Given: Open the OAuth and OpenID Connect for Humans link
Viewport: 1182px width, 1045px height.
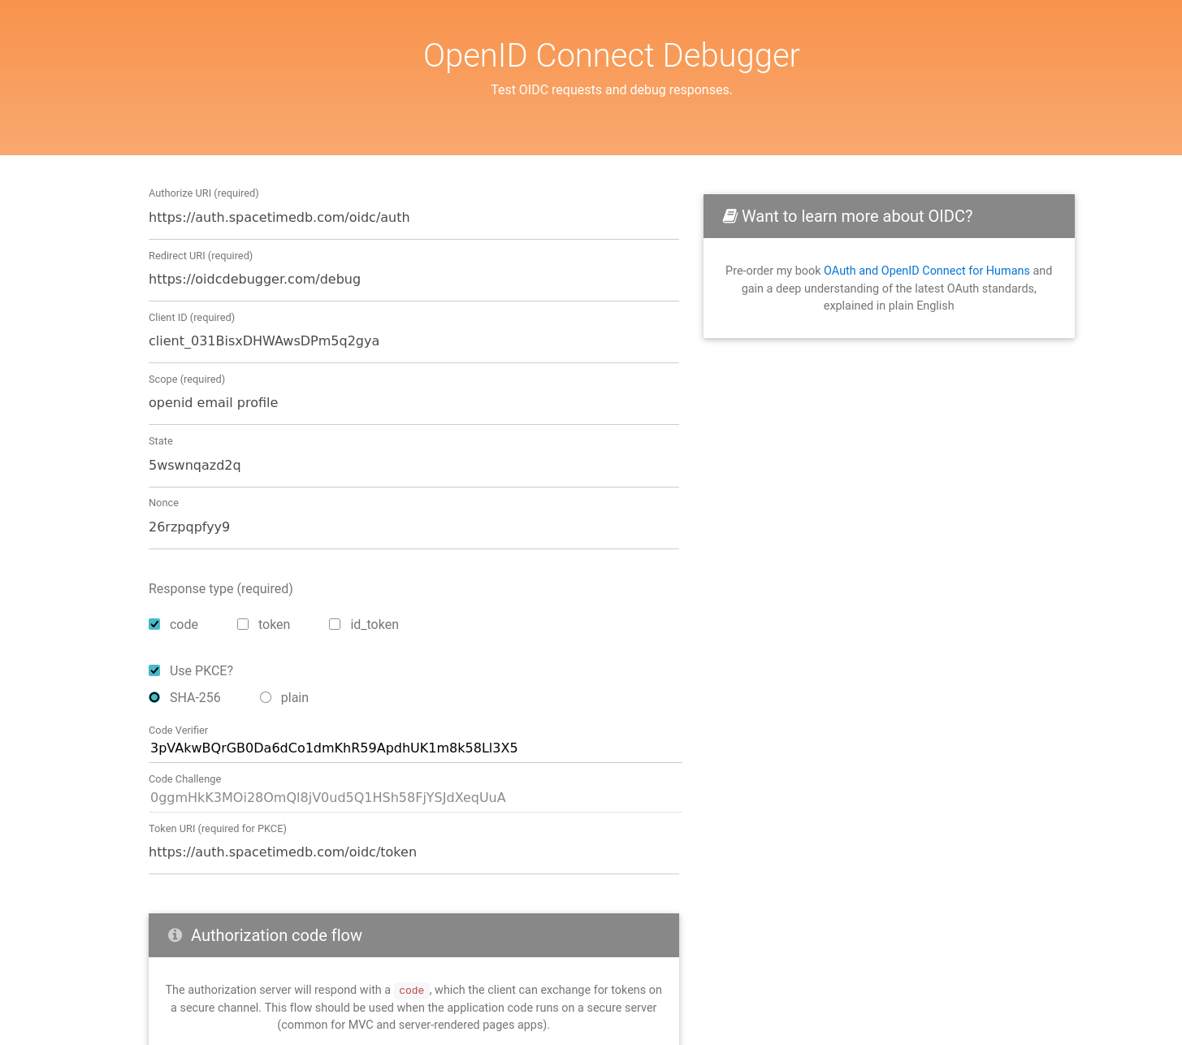Looking at the screenshot, I should [926, 271].
